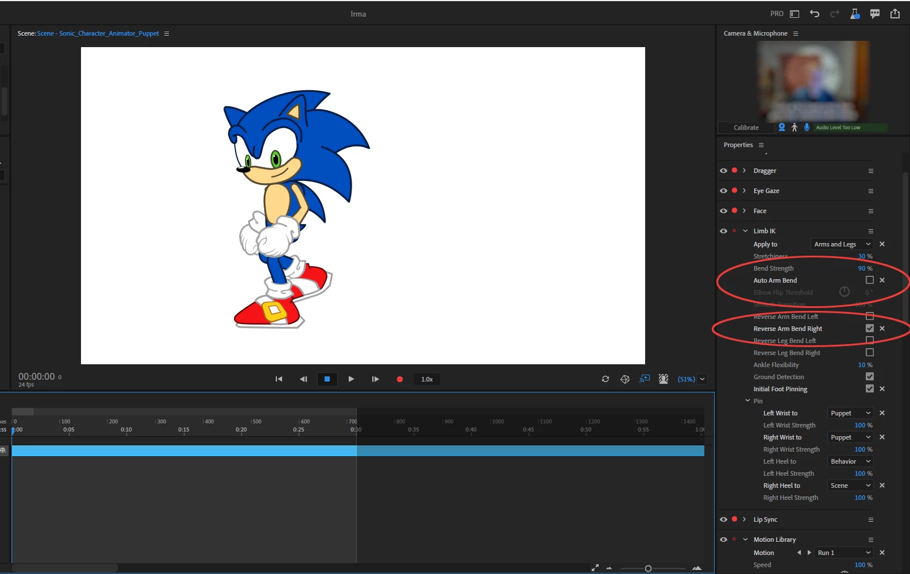Image resolution: width=910 pixels, height=574 pixels.
Task: Open the Limb IK behavior menu
Action: pyautogui.click(x=870, y=231)
